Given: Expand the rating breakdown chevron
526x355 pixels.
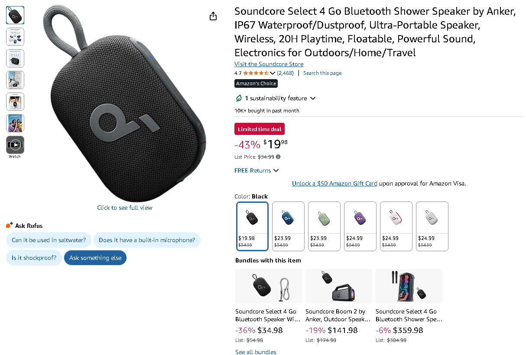Looking at the screenshot, I should (273, 73).
